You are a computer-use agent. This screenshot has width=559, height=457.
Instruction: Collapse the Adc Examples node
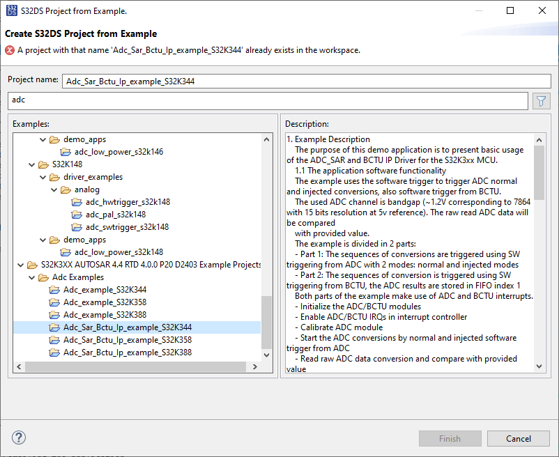31,277
